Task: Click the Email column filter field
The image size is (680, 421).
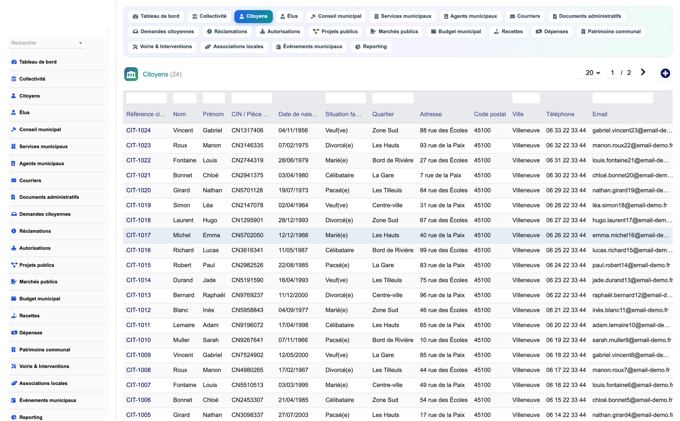Action: coord(623,98)
